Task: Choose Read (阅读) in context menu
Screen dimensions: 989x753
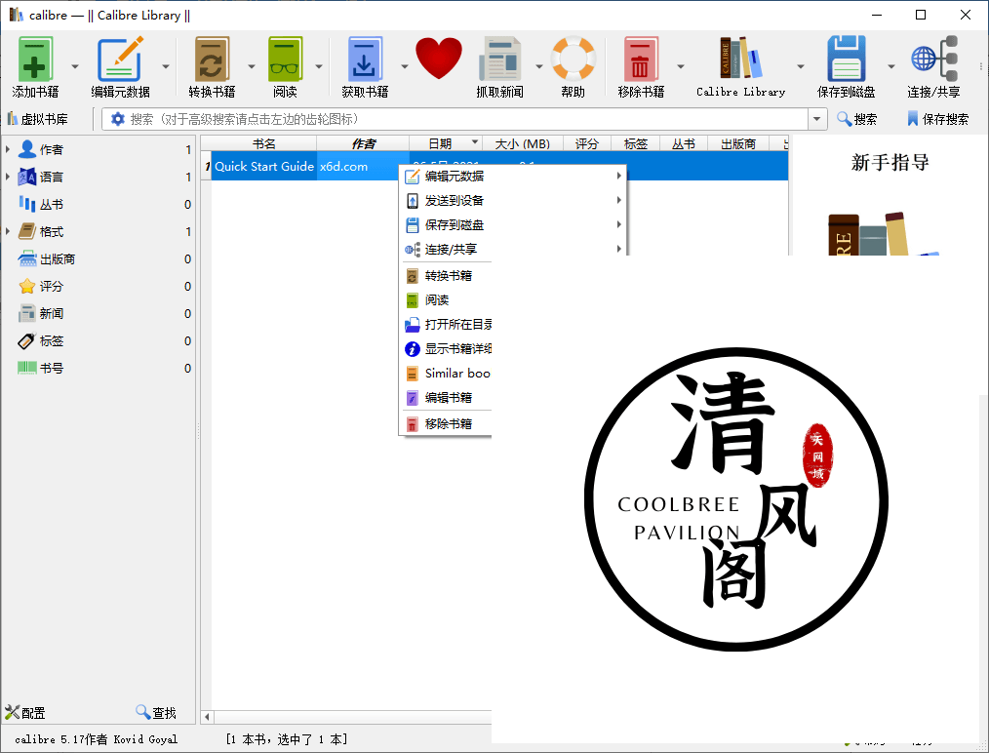Action: (446, 300)
